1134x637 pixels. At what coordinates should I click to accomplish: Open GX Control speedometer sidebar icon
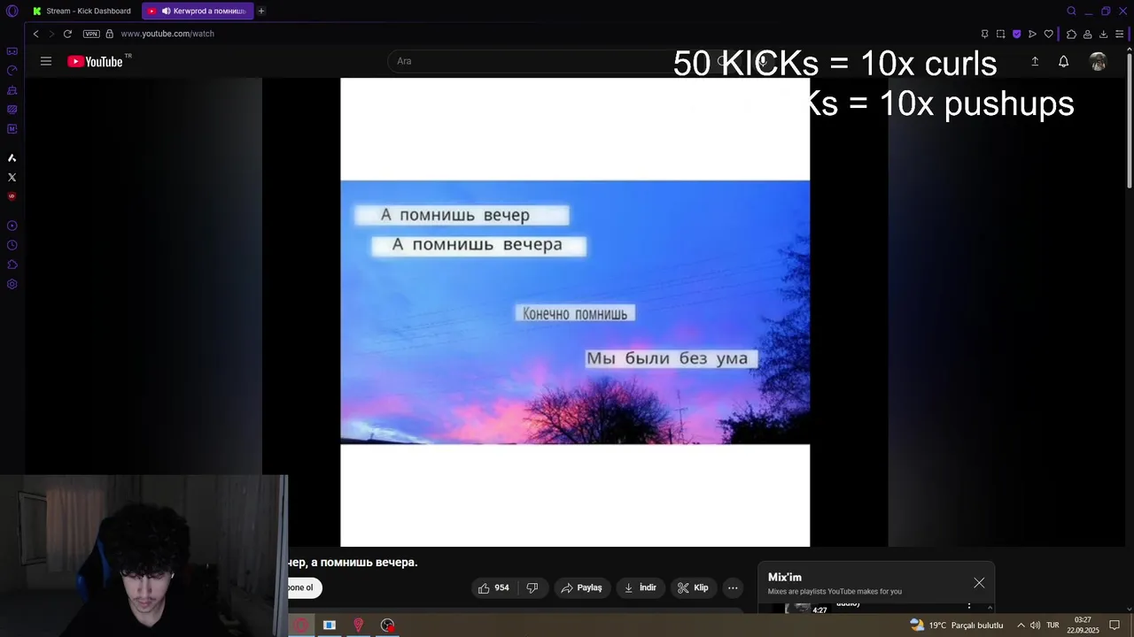[12, 71]
